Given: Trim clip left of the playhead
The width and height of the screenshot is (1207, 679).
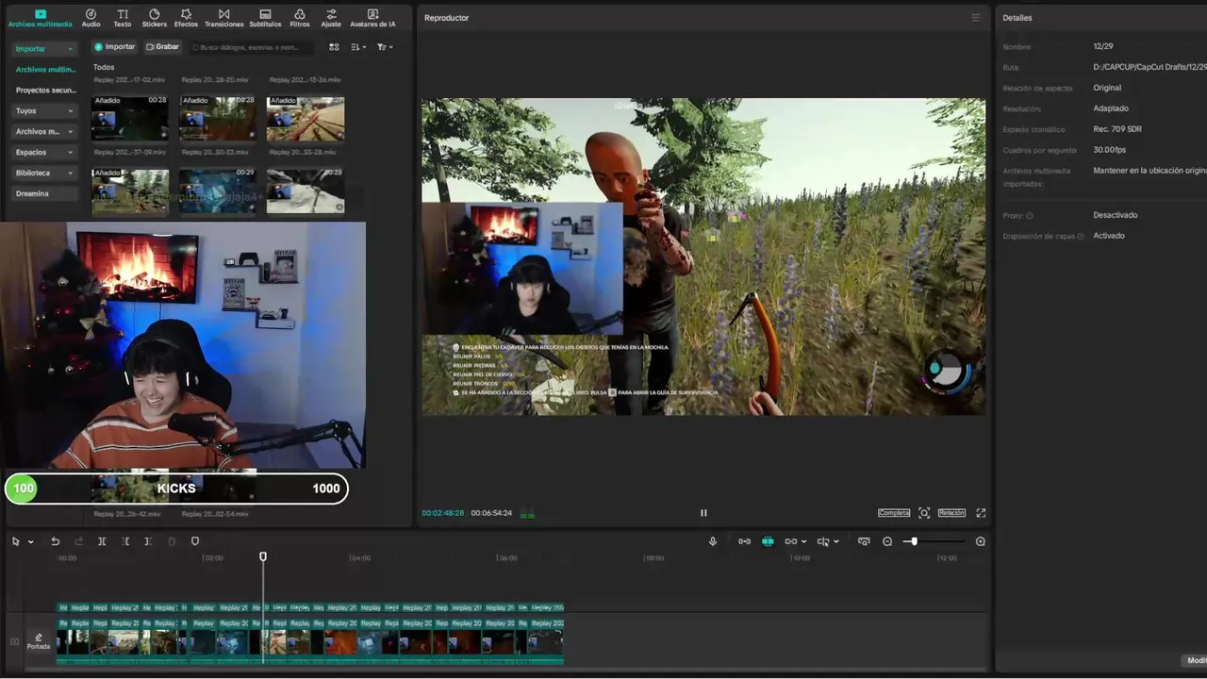Looking at the screenshot, I should point(125,541).
